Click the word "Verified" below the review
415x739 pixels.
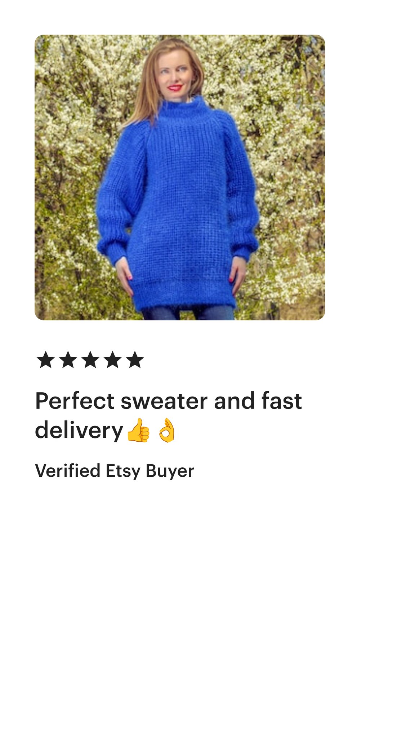(x=67, y=471)
